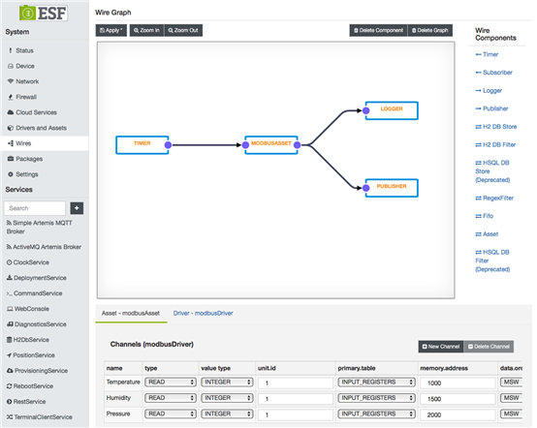537x428 pixels.
Task: Click the Settings gear icon
Action: [11, 174]
